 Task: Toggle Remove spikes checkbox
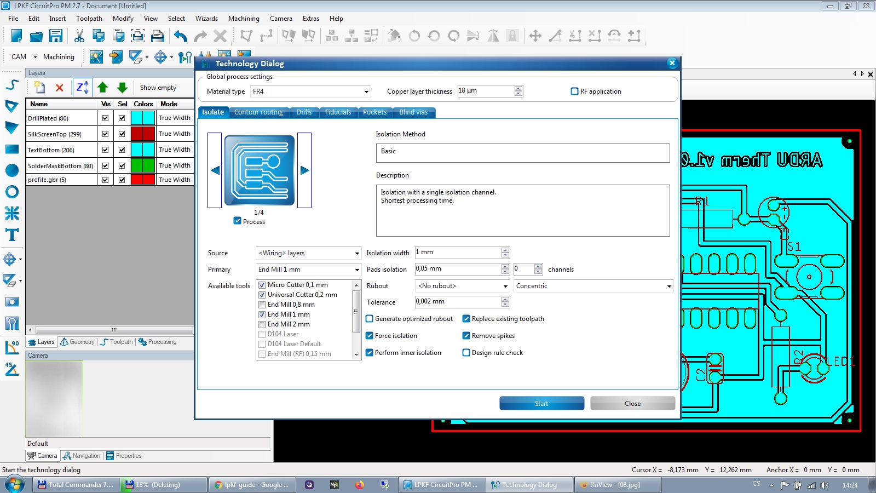point(466,336)
